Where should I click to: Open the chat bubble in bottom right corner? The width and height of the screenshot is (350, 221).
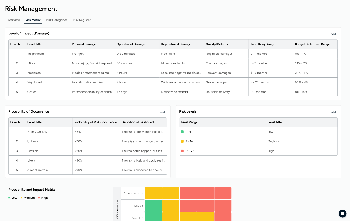pyautogui.click(x=342, y=213)
